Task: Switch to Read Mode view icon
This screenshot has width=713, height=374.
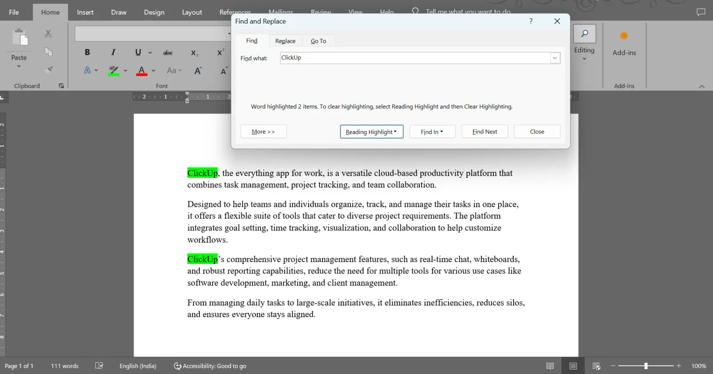Action: point(550,366)
